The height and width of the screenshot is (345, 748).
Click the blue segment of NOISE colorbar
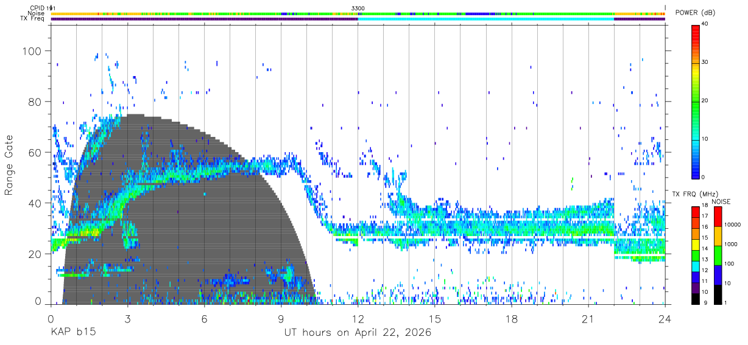pos(718,275)
